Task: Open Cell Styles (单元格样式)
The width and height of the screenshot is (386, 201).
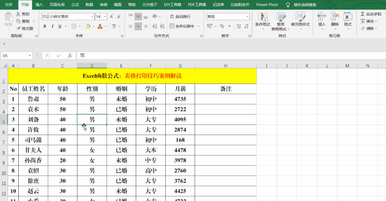Action: 300,21
